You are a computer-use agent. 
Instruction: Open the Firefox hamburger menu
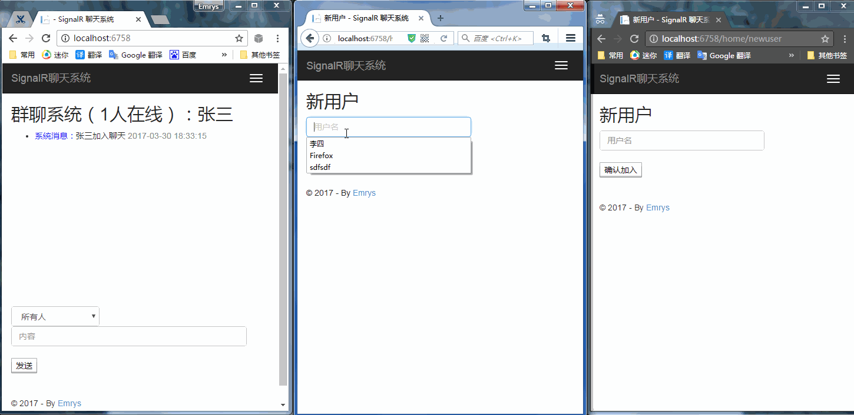[570, 37]
